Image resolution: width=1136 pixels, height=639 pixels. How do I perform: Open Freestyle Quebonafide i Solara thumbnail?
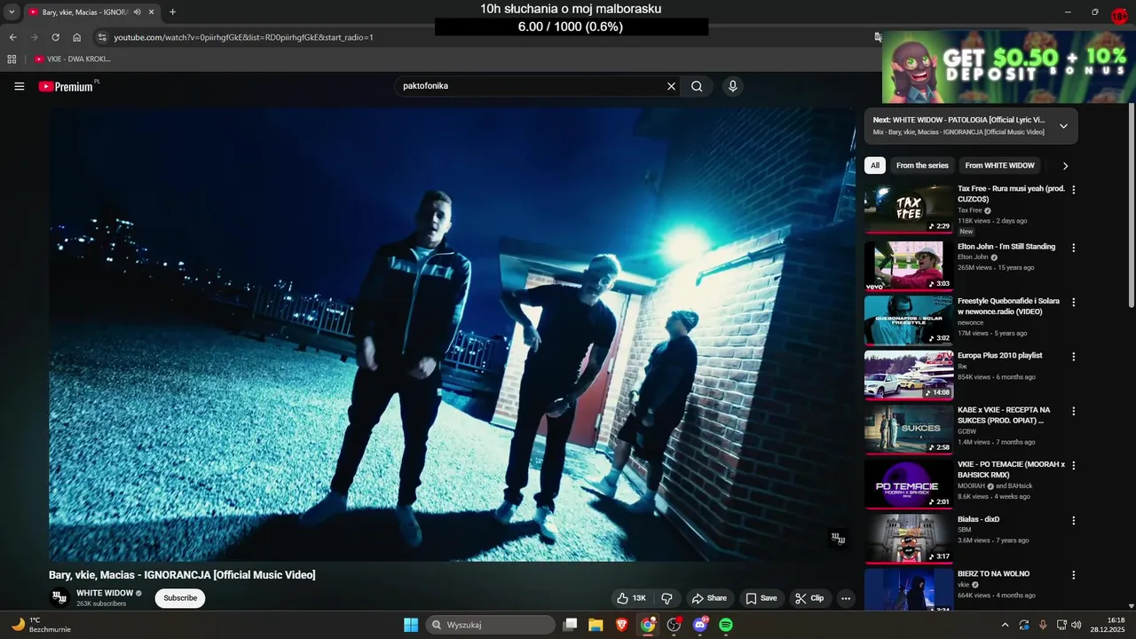pyautogui.click(x=909, y=320)
